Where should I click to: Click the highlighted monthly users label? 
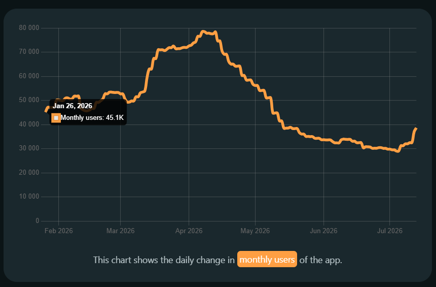[x=267, y=260]
